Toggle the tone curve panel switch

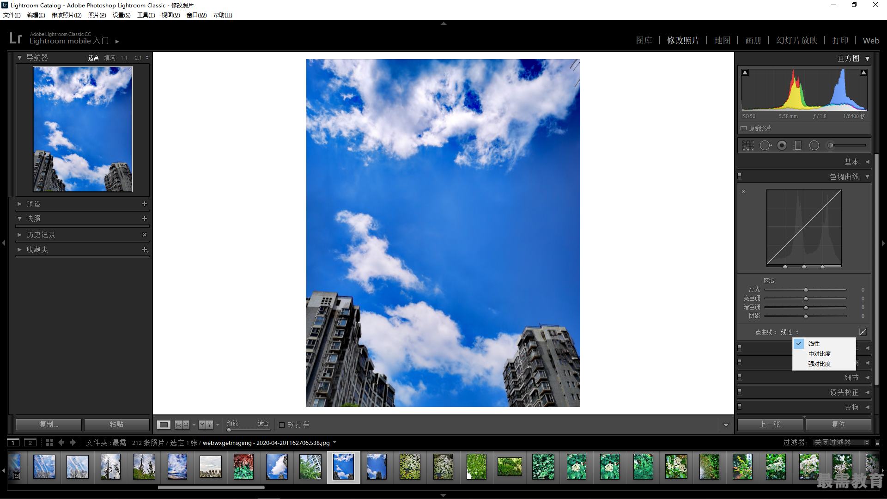(x=740, y=176)
